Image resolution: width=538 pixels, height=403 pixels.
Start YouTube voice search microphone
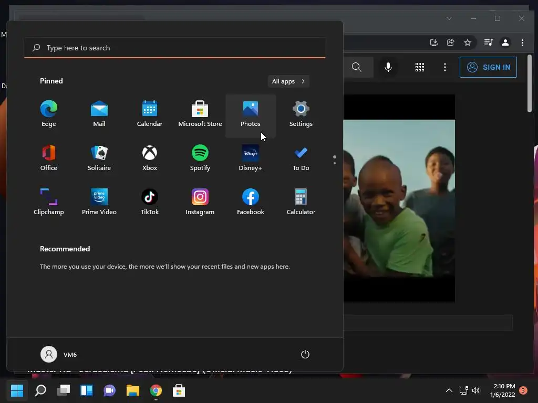(388, 67)
